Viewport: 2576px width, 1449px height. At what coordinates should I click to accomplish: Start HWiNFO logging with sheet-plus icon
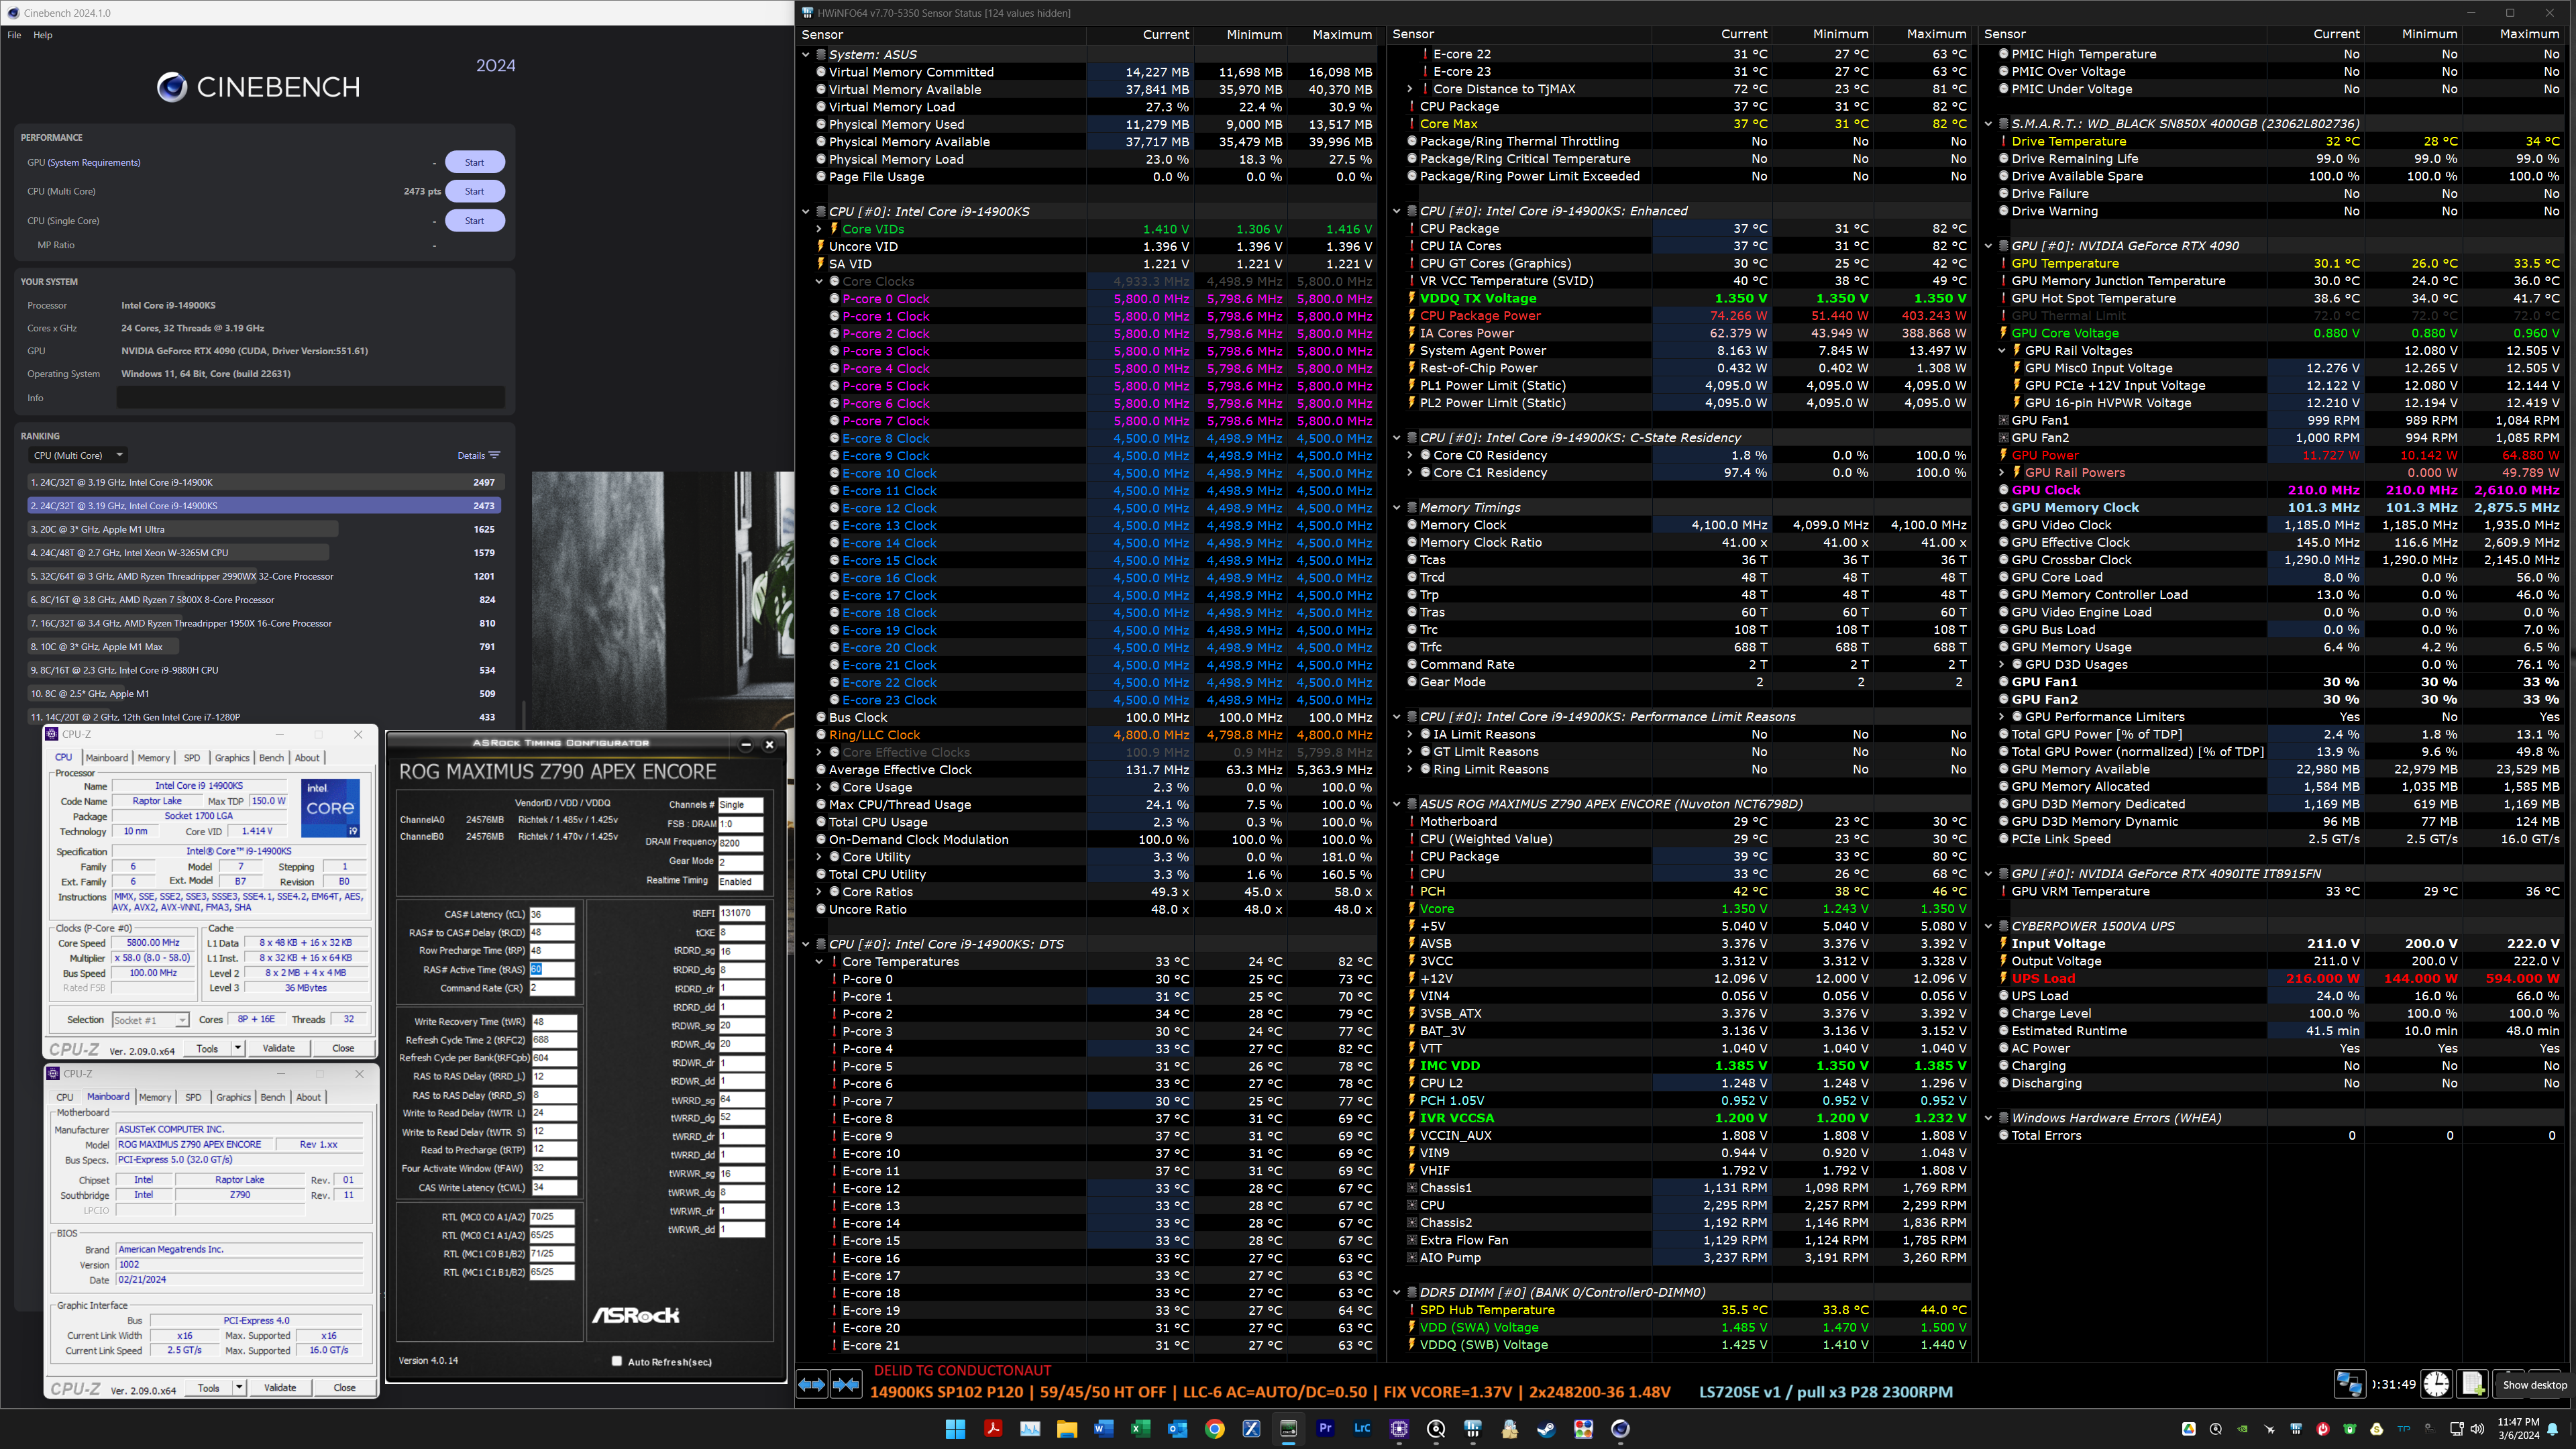2473,1384
